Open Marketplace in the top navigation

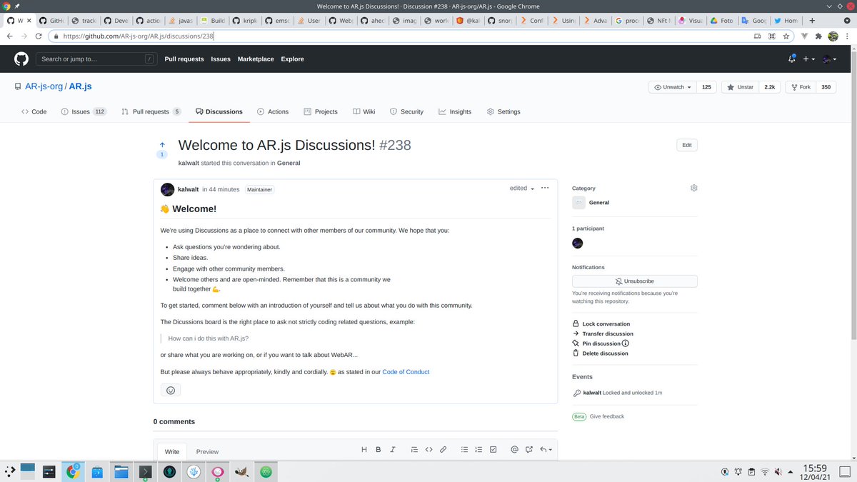click(x=256, y=59)
